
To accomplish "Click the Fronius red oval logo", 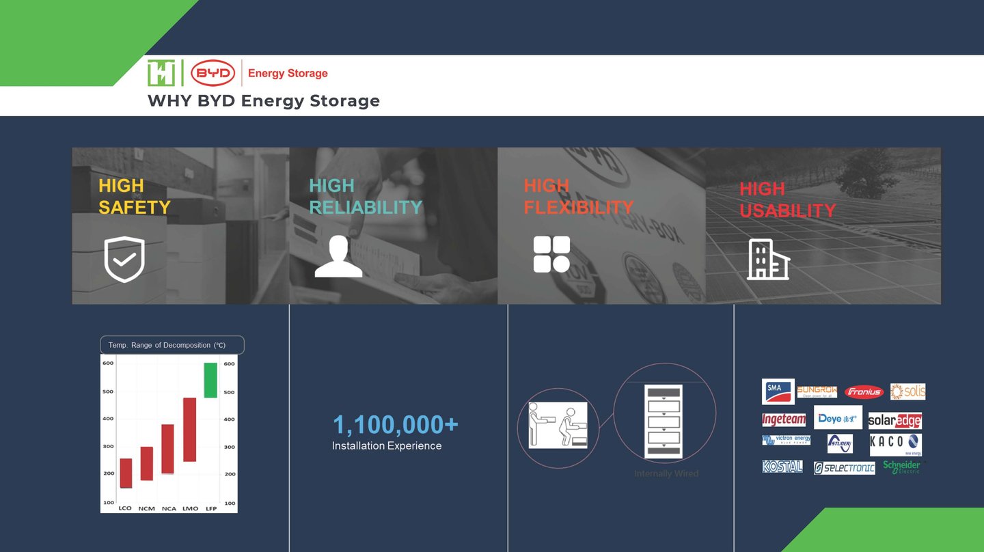I will pyautogui.click(x=864, y=392).
